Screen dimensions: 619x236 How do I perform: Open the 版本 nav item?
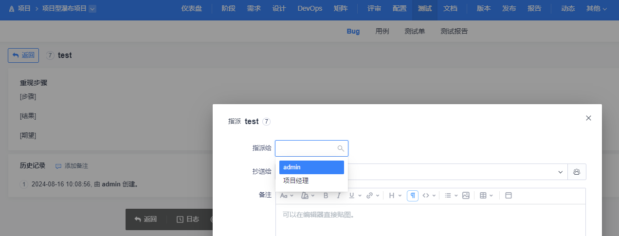[x=484, y=9]
